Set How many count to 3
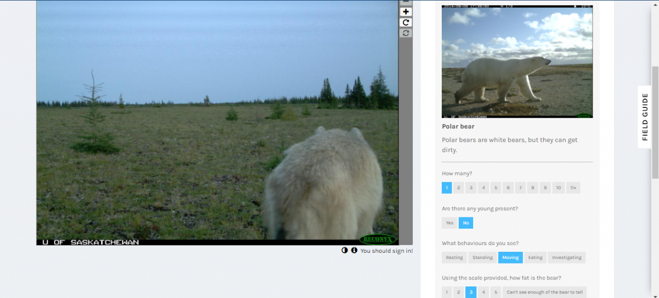Viewport: 659px width, 298px height. tap(471, 188)
